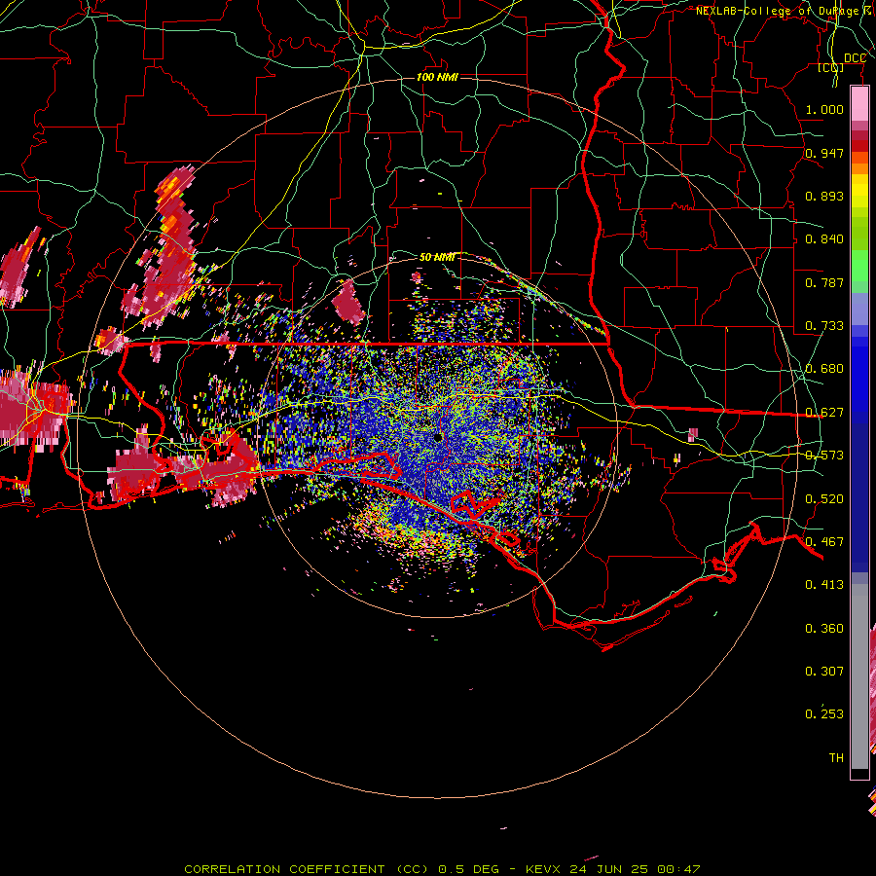This screenshot has height=876, width=876.
Task: Select the 0.520 scale value
Action: [x=824, y=499]
